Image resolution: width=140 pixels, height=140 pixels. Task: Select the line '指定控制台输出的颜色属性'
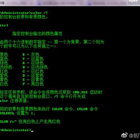pos(37,34)
